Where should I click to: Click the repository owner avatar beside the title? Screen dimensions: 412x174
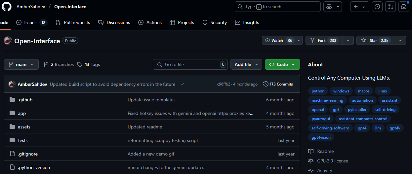click(8, 41)
